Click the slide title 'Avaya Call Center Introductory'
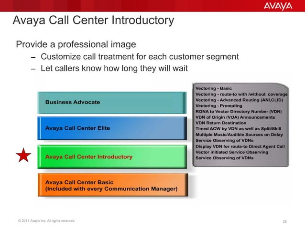 pyautogui.click(x=93, y=20)
